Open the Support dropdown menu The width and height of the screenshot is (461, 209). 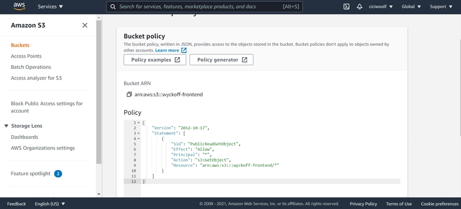click(441, 6)
